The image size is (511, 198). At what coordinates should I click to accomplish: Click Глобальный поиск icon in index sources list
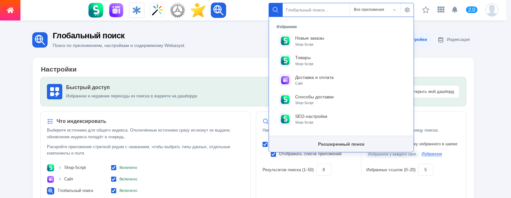(50, 191)
